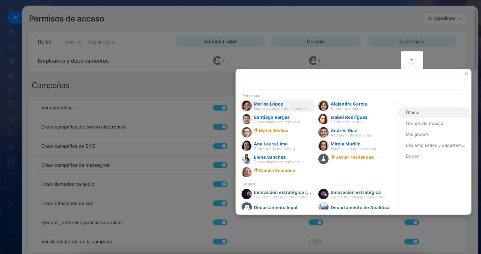This screenshot has height=254, width=481.
Task: Select first Innovación estratégica (... group
Action: tap(277, 194)
